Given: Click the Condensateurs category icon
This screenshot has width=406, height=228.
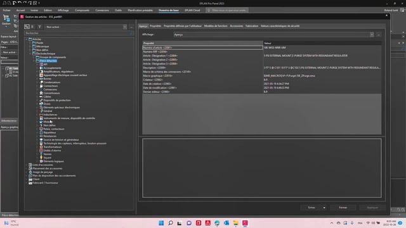Looking at the screenshot, I should coord(41,82).
